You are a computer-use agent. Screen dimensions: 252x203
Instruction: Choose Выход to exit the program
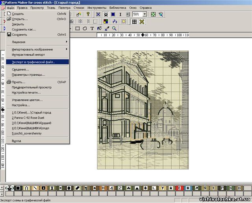click(x=37, y=141)
